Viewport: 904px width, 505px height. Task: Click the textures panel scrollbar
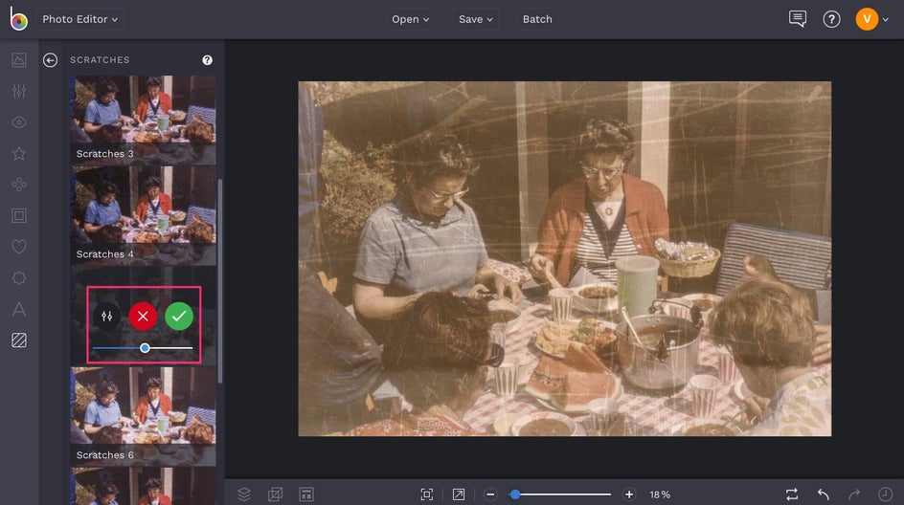pos(219,281)
